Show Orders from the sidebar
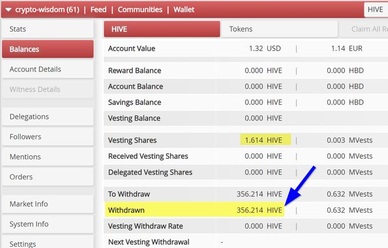Viewport: 388px width, 248px height. coord(48,176)
